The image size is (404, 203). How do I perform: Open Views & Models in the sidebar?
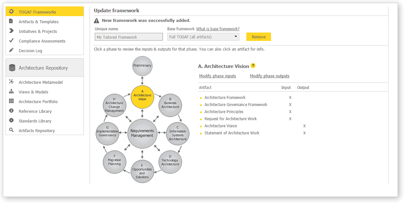(33, 92)
